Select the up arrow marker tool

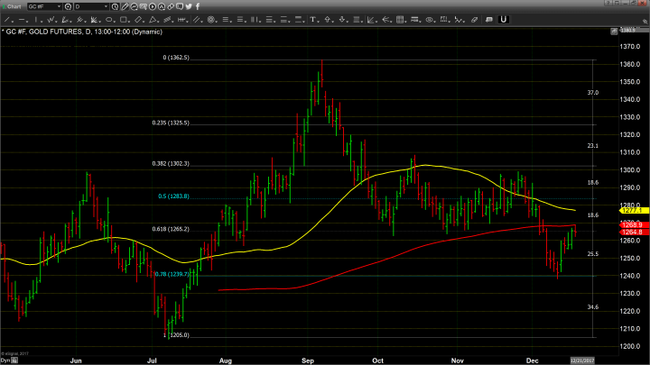pyautogui.click(x=327, y=20)
